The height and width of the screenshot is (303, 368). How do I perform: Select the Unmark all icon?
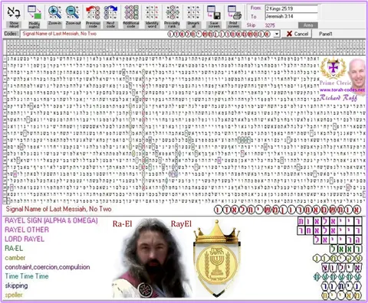[x=193, y=12]
